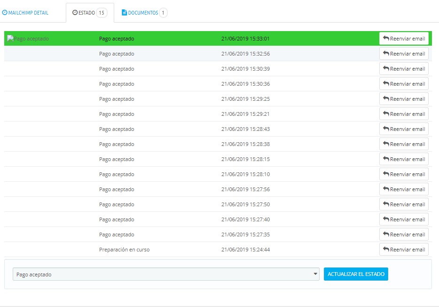
Task: Click Reenviar email on the Preparación en curso row
Action: coord(404,249)
